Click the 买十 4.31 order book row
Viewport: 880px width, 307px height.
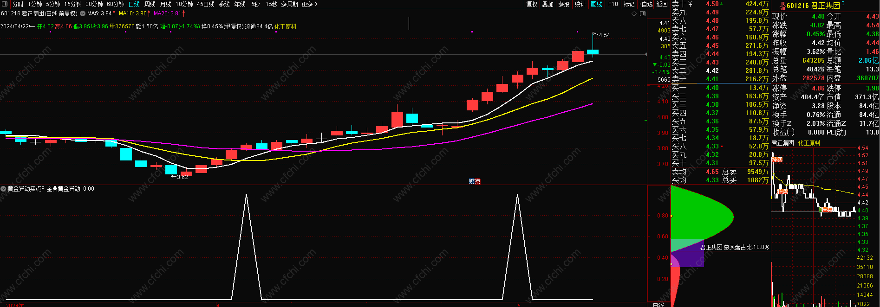click(x=720, y=163)
